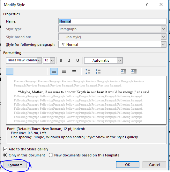Screen dimensions: 170x172
Task: Confirm changes with OK button
Action: click(x=128, y=165)
